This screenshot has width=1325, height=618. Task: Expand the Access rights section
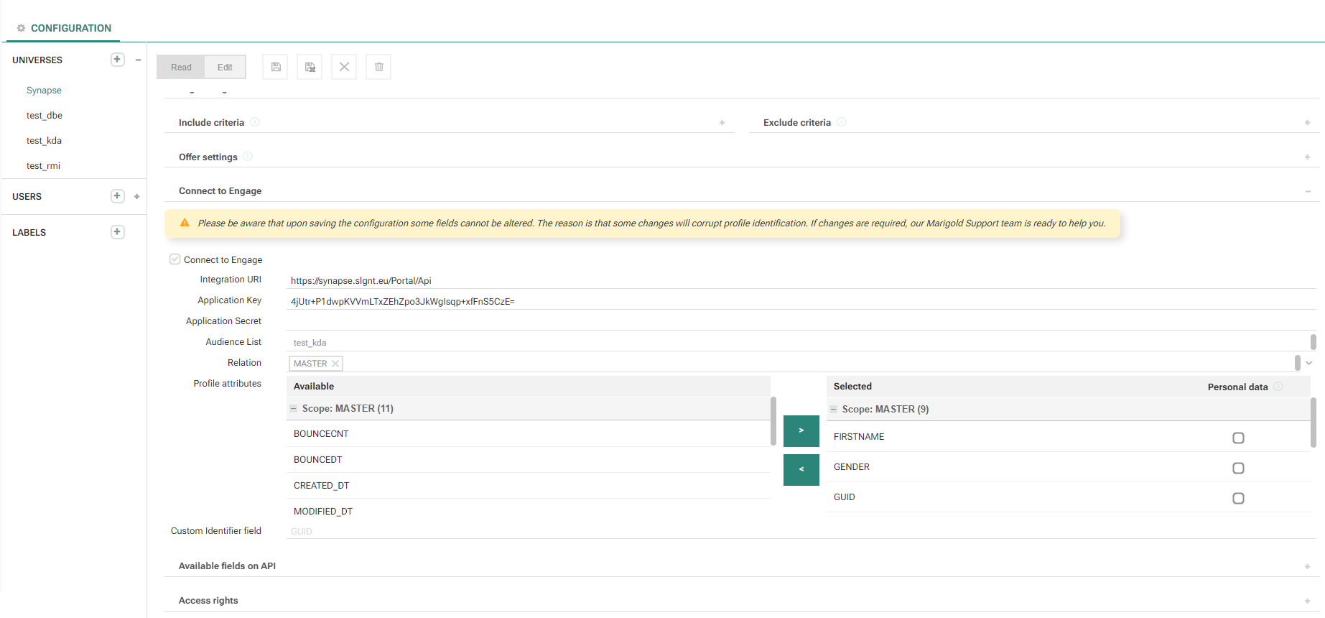click(1307, 601)
